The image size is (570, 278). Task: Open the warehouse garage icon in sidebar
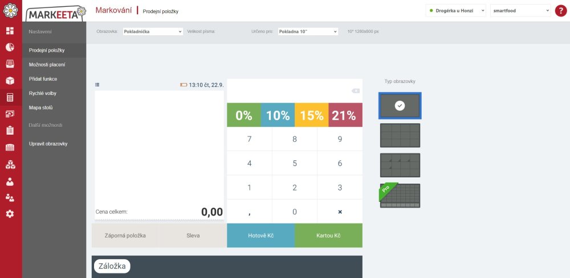coord(10,147)
